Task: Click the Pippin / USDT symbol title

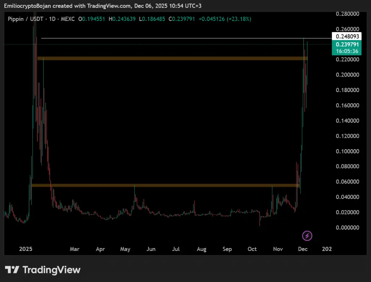Action: (x=26, y=19)
